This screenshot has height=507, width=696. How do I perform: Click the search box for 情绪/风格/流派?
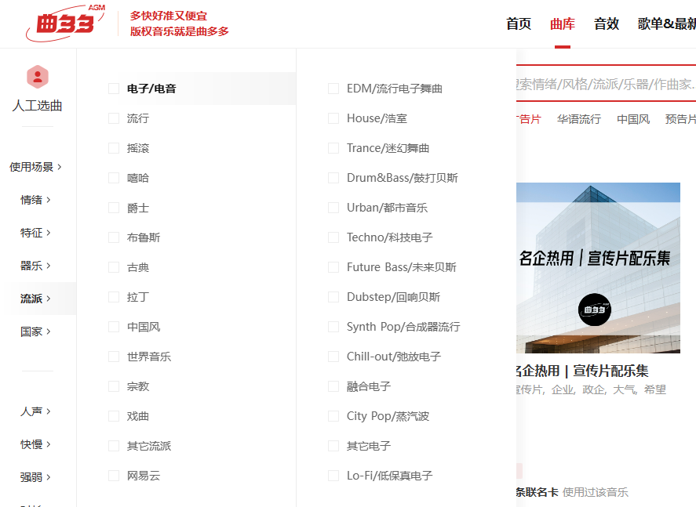coord(606,84)
